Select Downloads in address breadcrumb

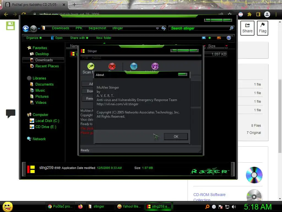(x=61, y=28)
